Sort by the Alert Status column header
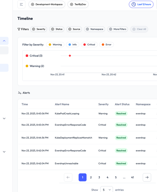The image size is (157, 192). (x=122, y=104)
